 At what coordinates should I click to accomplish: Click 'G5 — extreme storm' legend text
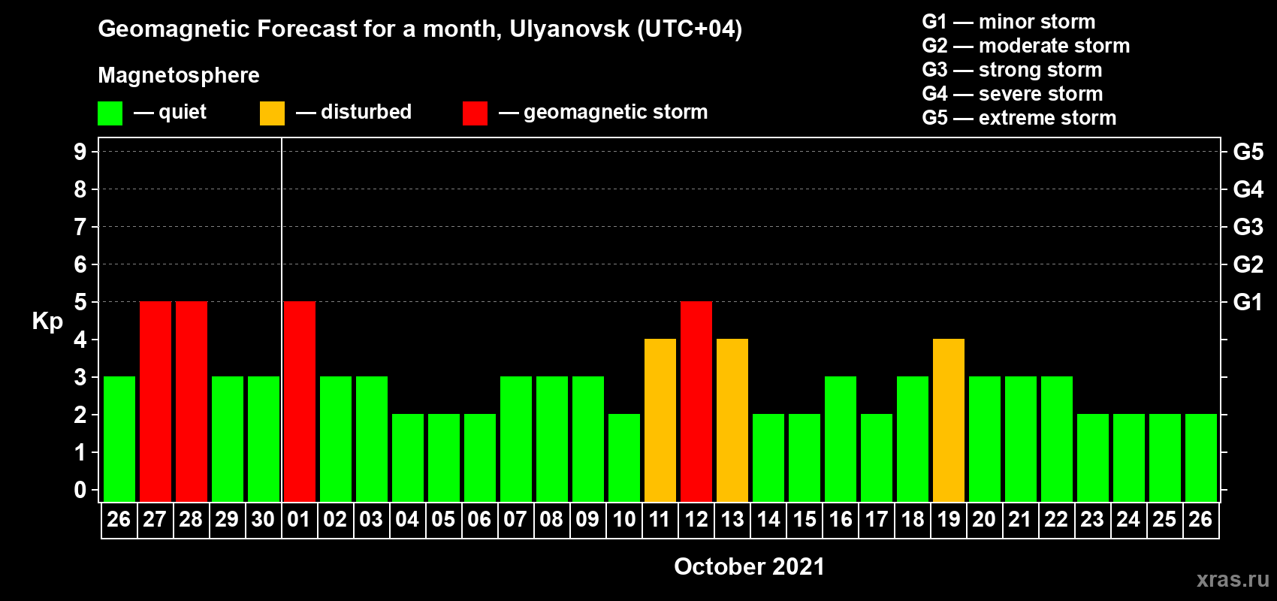pos(1019,118)
